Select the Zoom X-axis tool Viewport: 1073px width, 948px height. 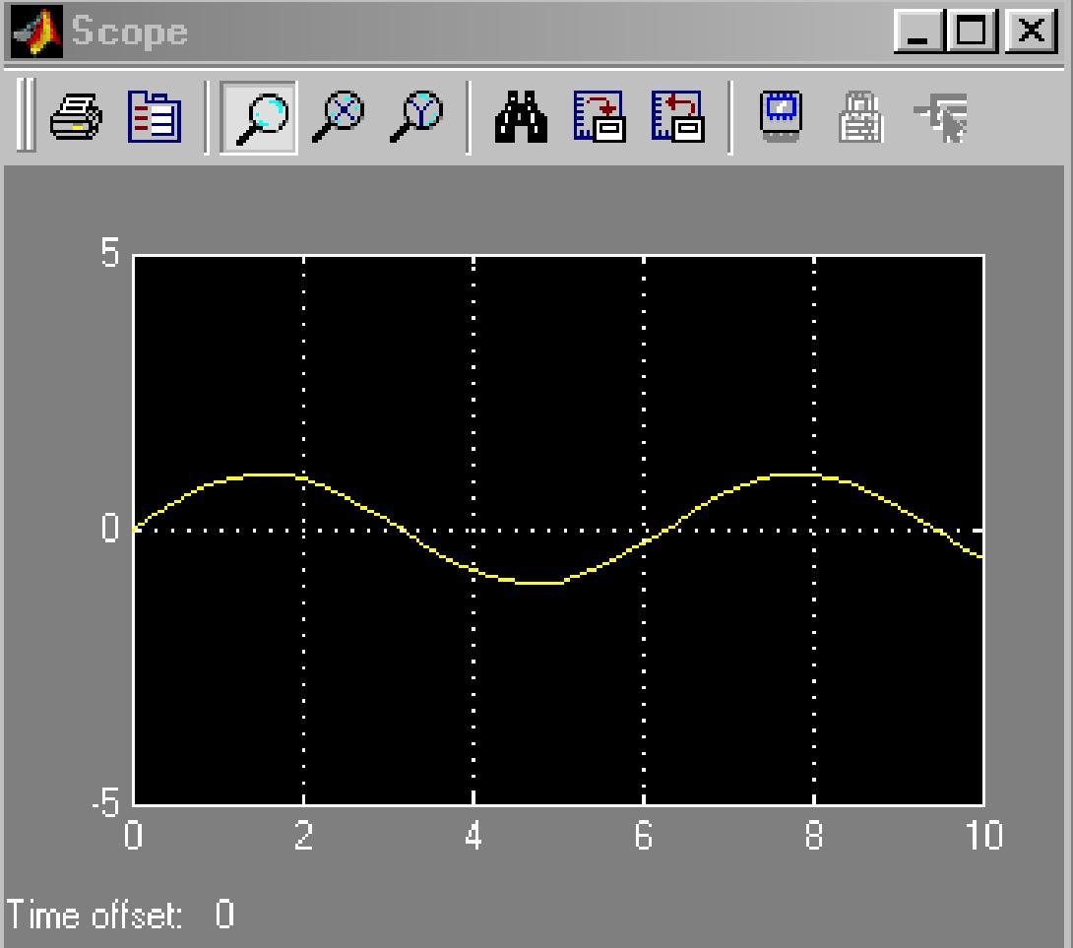pyautogui.click(x=338, y=118)
